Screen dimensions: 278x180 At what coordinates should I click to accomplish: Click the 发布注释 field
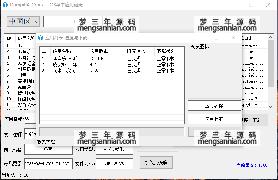pos(30,134)
